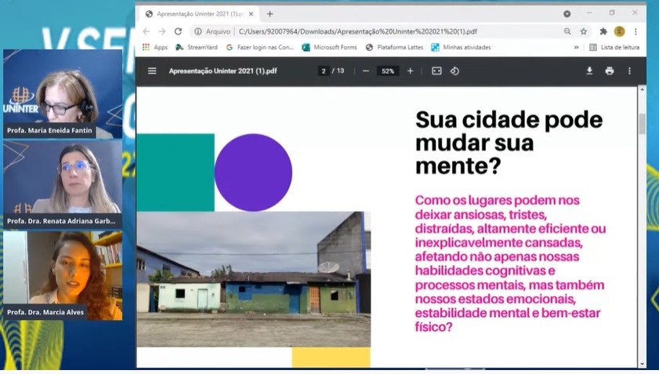Click the zoom out minus button
This screenshot has width=659, height=374.
click(365, 71)
